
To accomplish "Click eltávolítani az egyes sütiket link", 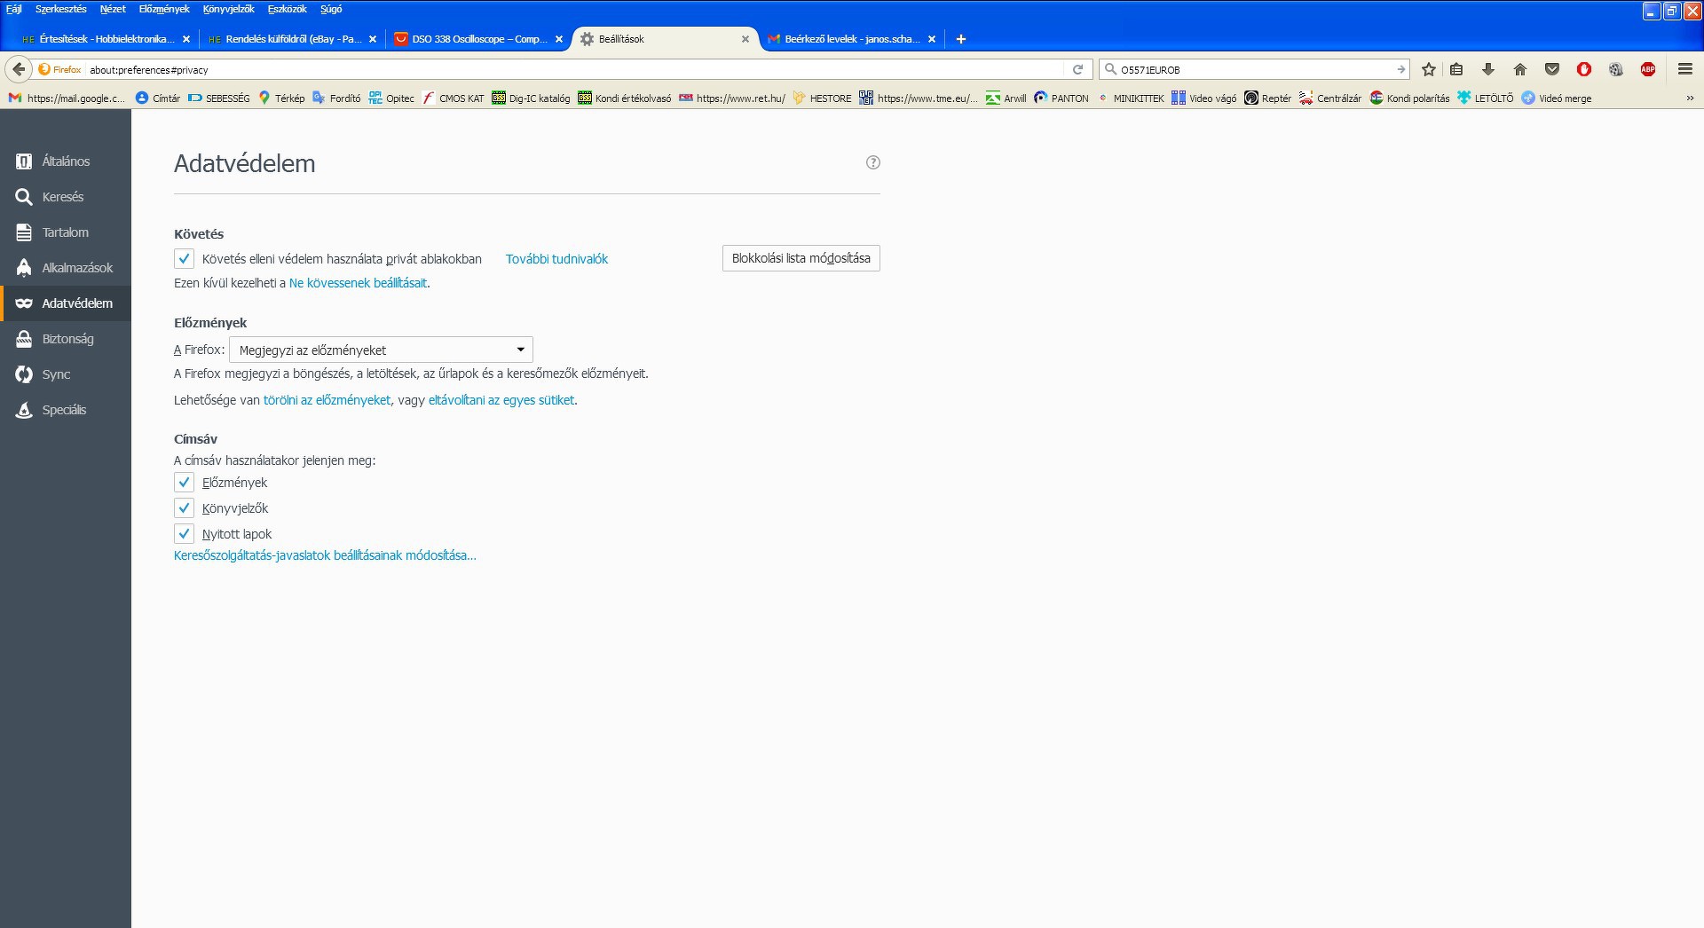I will [x=501, y=400].
